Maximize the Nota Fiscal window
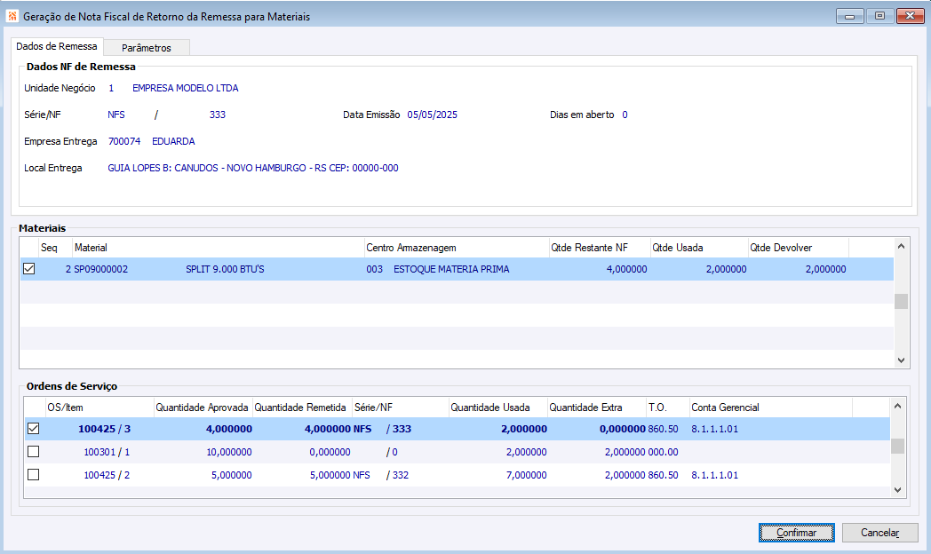 tap(879, 16)
